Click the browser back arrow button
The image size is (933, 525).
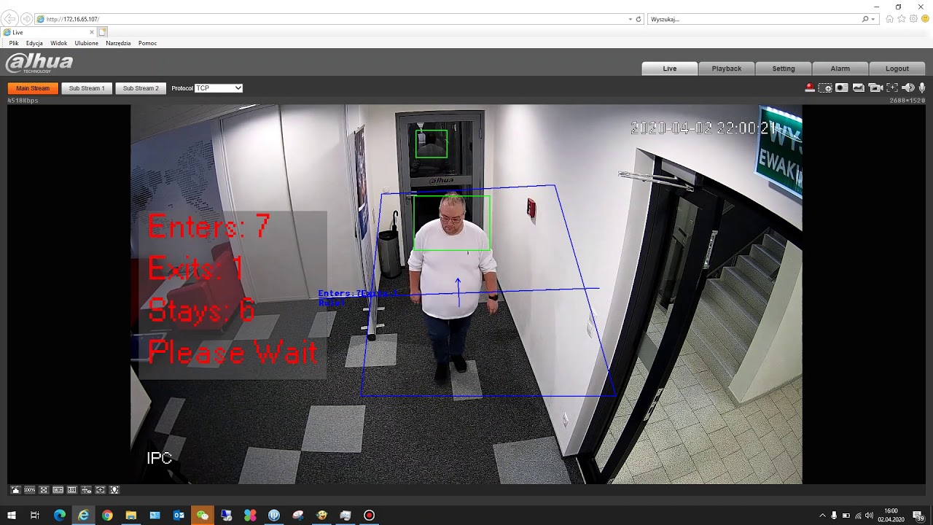pyautogui.click(x=11, y=19)
